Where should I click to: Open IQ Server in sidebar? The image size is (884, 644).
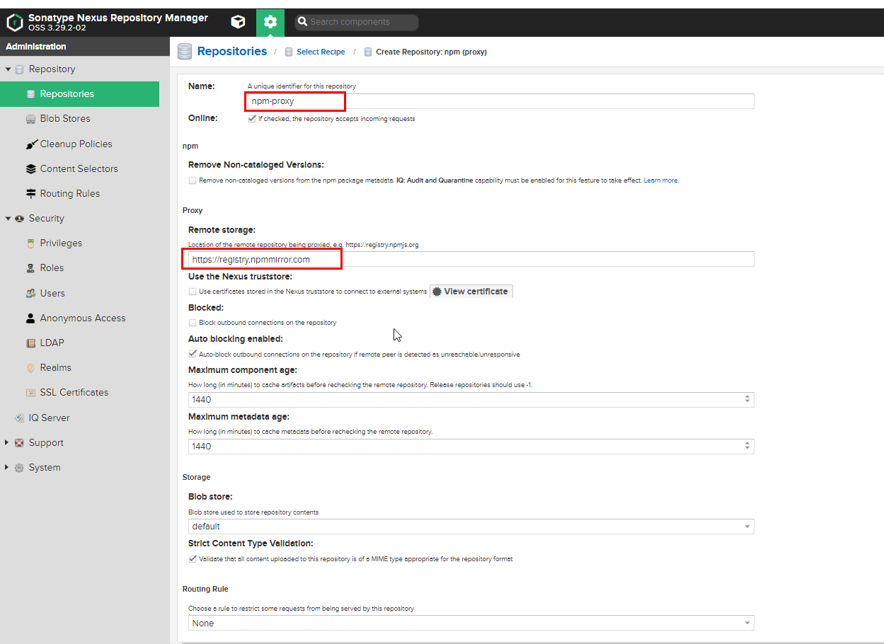49,418
